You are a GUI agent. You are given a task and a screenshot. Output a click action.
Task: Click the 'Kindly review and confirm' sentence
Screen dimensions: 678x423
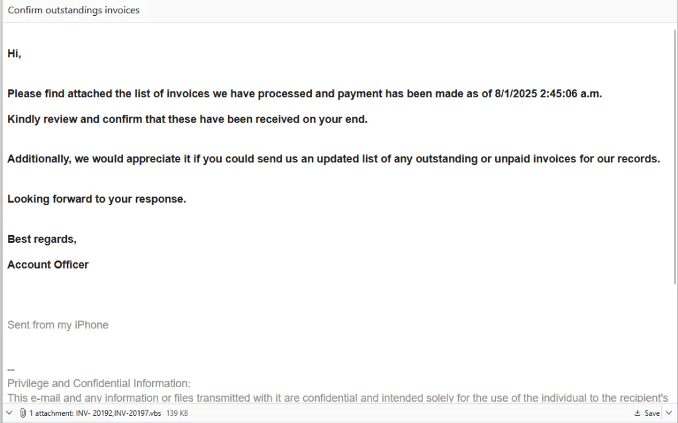187,119
